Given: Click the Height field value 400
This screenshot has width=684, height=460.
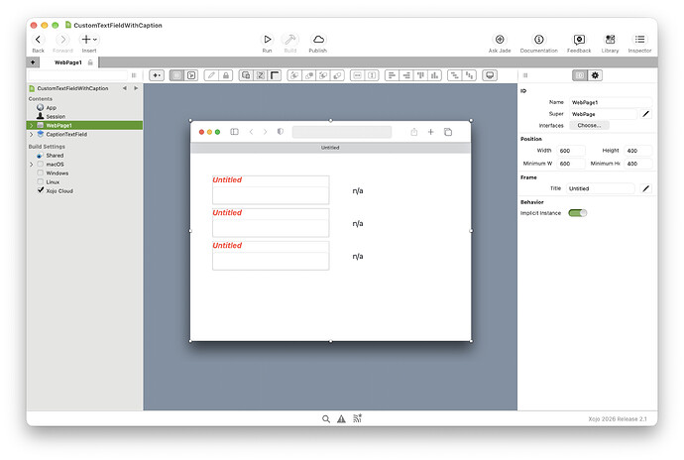Looking at the screenshot, I should (637, 151).
